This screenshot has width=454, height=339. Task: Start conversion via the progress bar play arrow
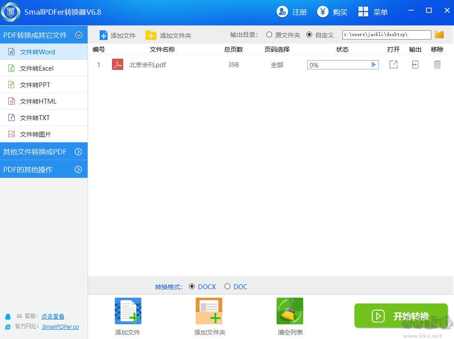374,65
